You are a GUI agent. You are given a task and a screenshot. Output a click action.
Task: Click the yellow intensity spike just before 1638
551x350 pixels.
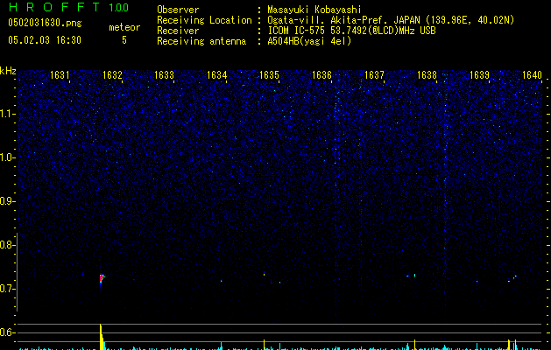414,345
